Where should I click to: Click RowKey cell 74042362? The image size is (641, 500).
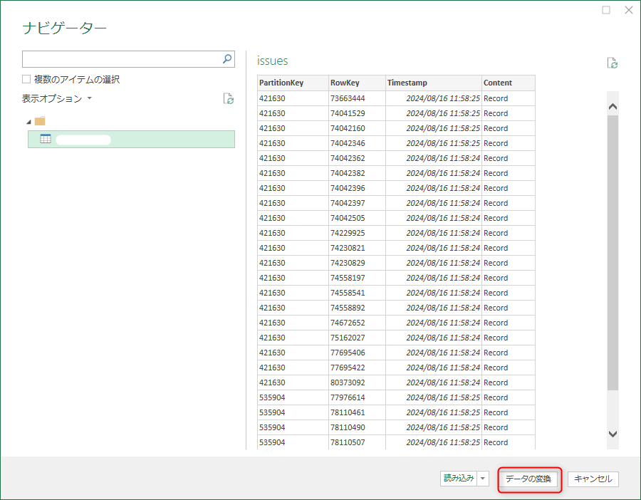[357, 158]
